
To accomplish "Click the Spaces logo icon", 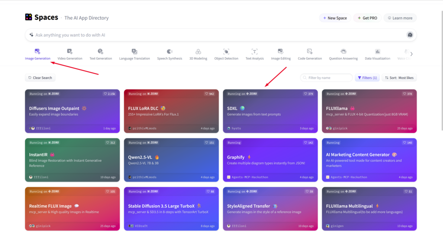I will click(x=29, y=17).
